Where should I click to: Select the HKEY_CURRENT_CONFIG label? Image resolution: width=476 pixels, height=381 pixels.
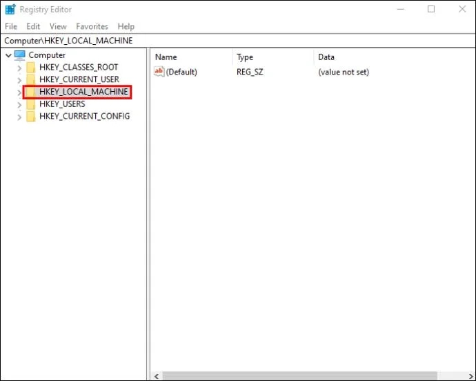pyautogui.click(x=84, y=116)
